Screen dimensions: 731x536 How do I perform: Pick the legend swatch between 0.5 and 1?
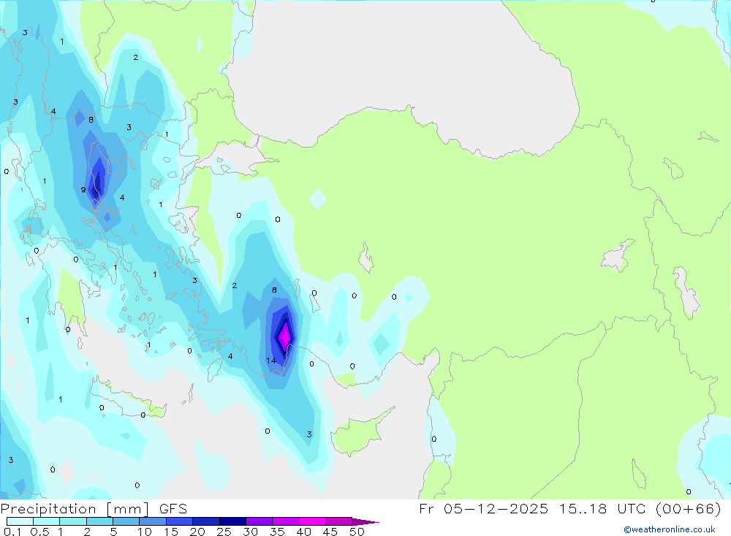(x=47, y=521)
